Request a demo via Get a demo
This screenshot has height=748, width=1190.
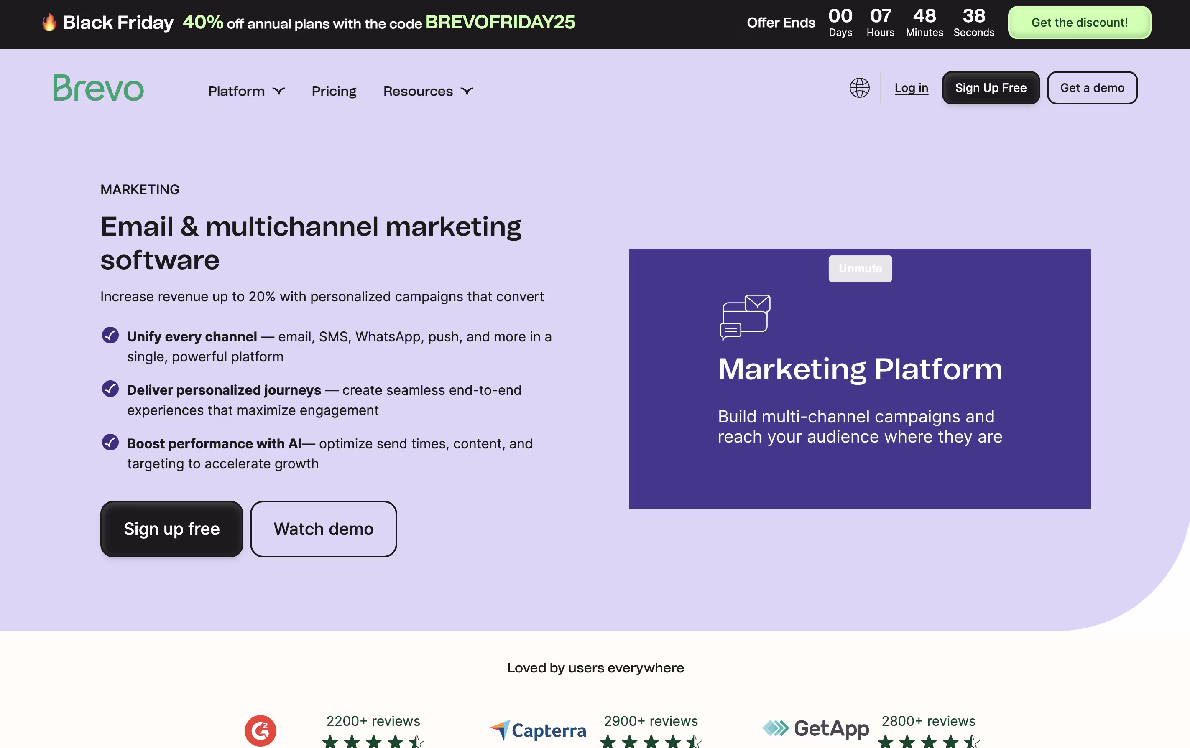1092,88
